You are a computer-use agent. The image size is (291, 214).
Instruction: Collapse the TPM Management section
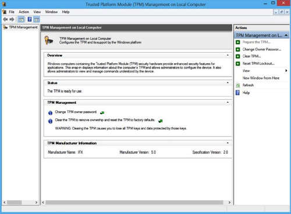(228, 103)
